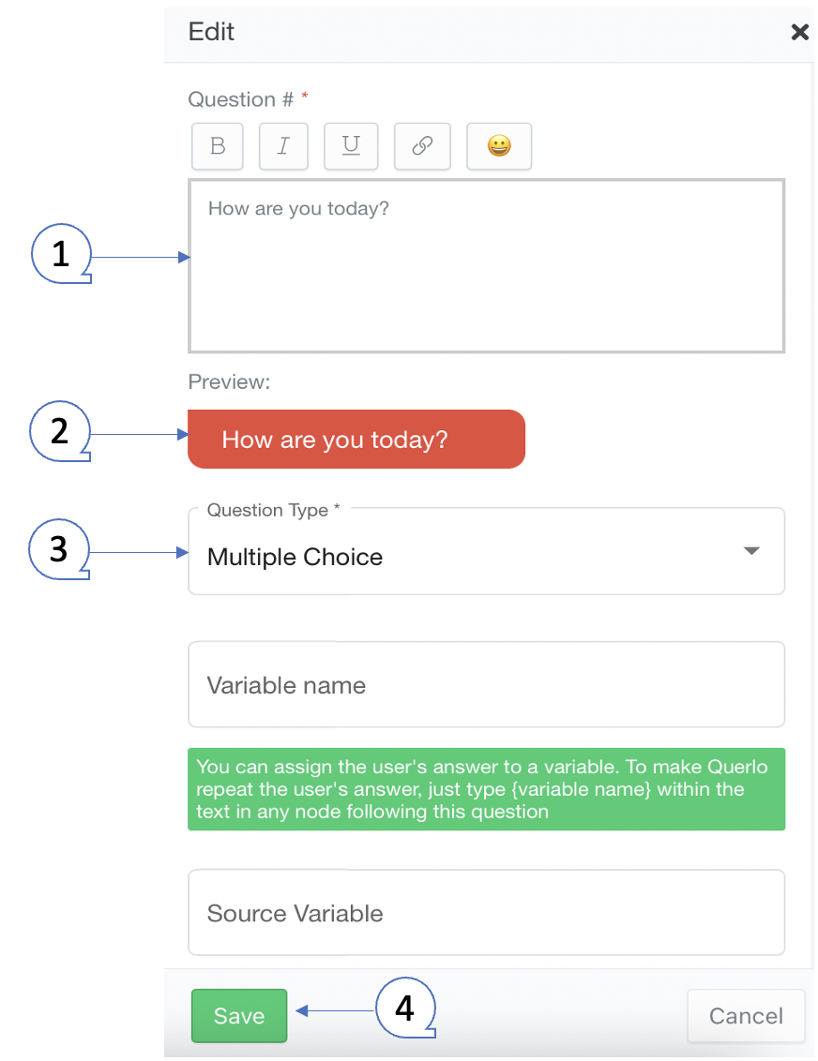Click the Edit panel title

[x=210, y=31]
